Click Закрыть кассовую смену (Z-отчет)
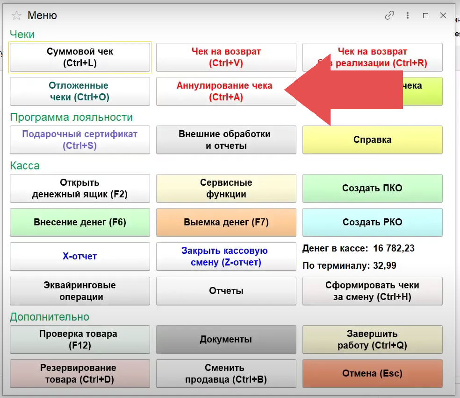The width and height of the screenshot is (460, 398). coord(226,256)
